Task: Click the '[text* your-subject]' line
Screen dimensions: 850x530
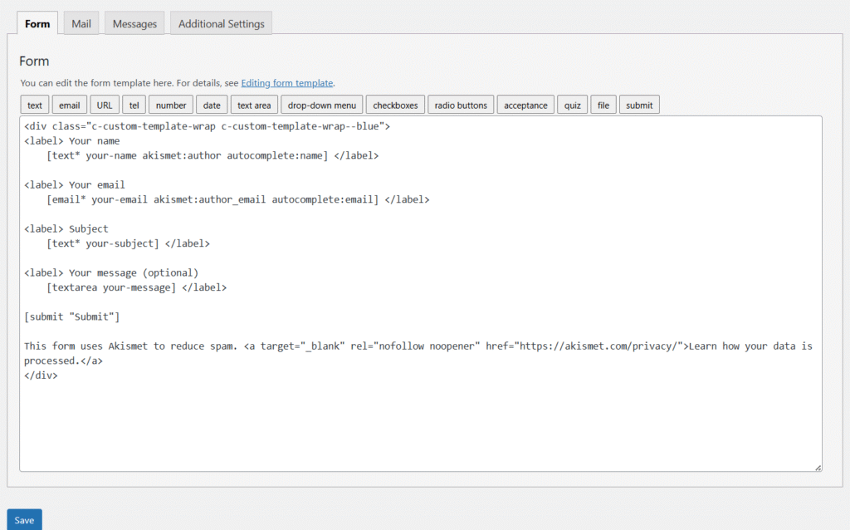Action: [128, 243]
